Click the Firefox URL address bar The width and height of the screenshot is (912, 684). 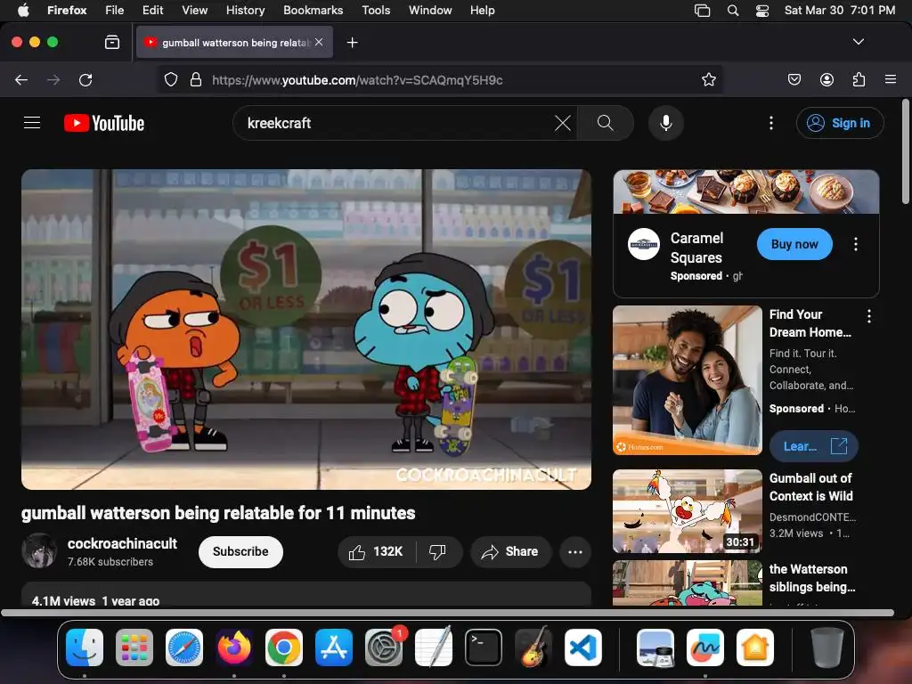pyautogui.click(x=441, y=79)
